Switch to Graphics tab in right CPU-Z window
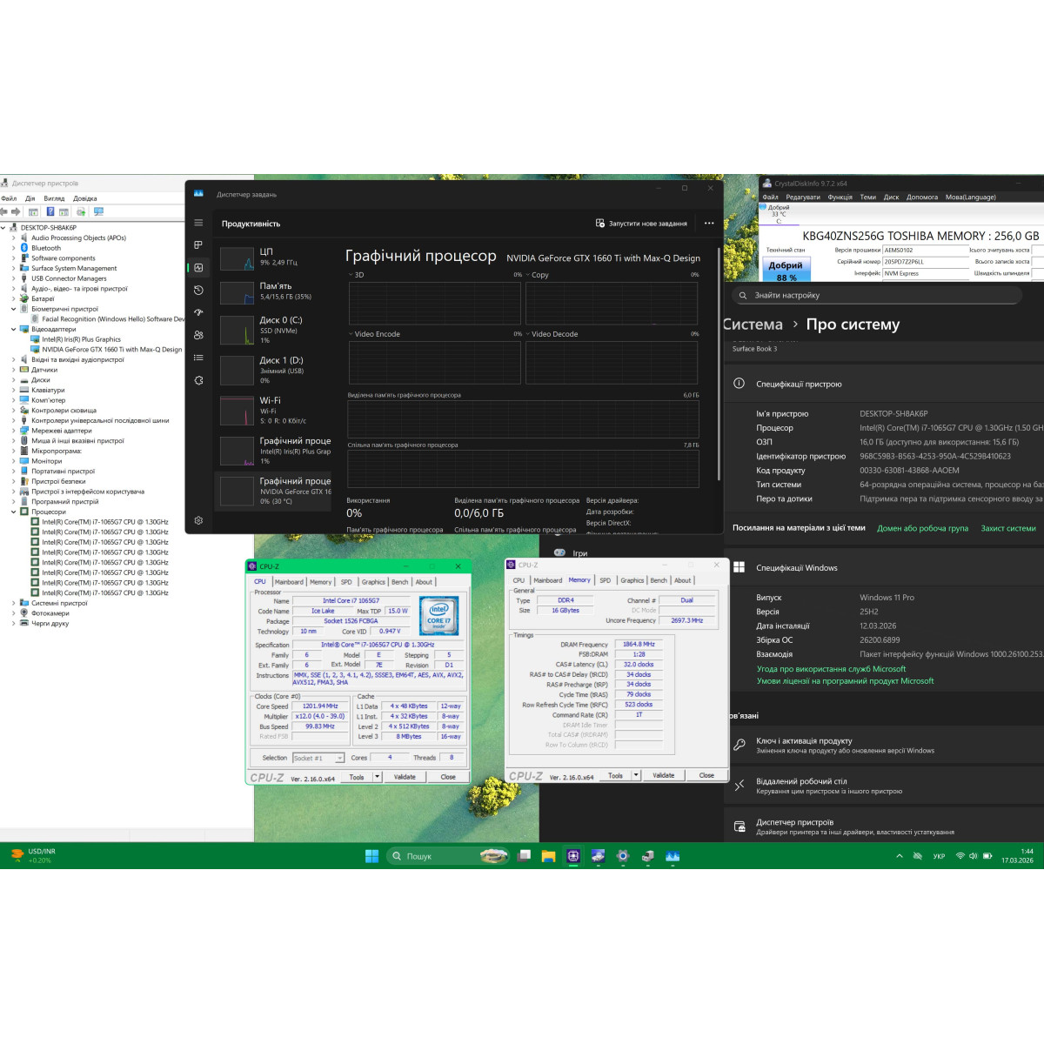 [632, 580]
